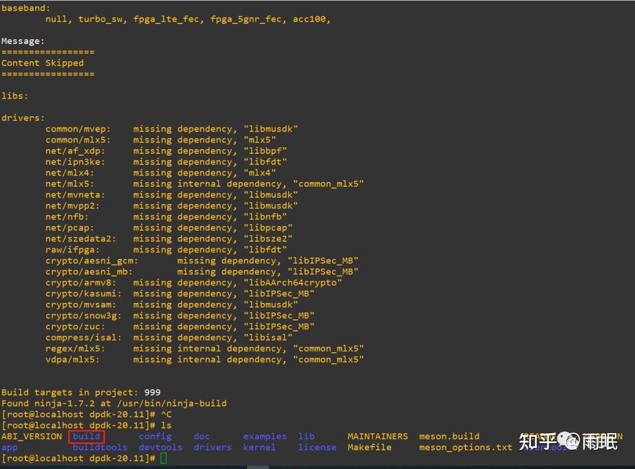Click the Build targets count 999
Viewport: 635px width, 469px height.
click(152, 392)
